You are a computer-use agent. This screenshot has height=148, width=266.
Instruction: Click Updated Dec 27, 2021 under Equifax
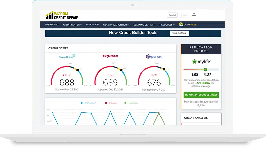[110, 90]
